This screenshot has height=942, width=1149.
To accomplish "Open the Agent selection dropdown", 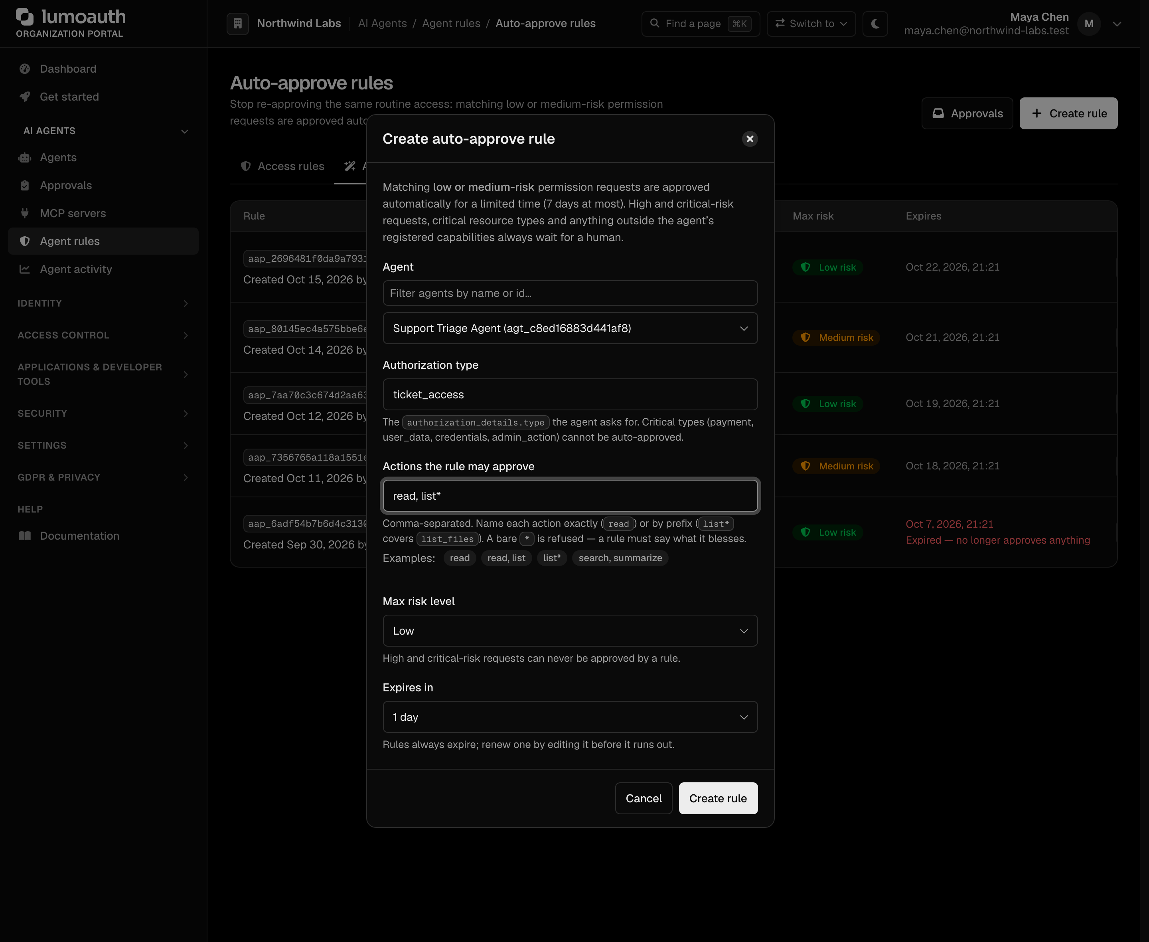I will coord(570,328).
